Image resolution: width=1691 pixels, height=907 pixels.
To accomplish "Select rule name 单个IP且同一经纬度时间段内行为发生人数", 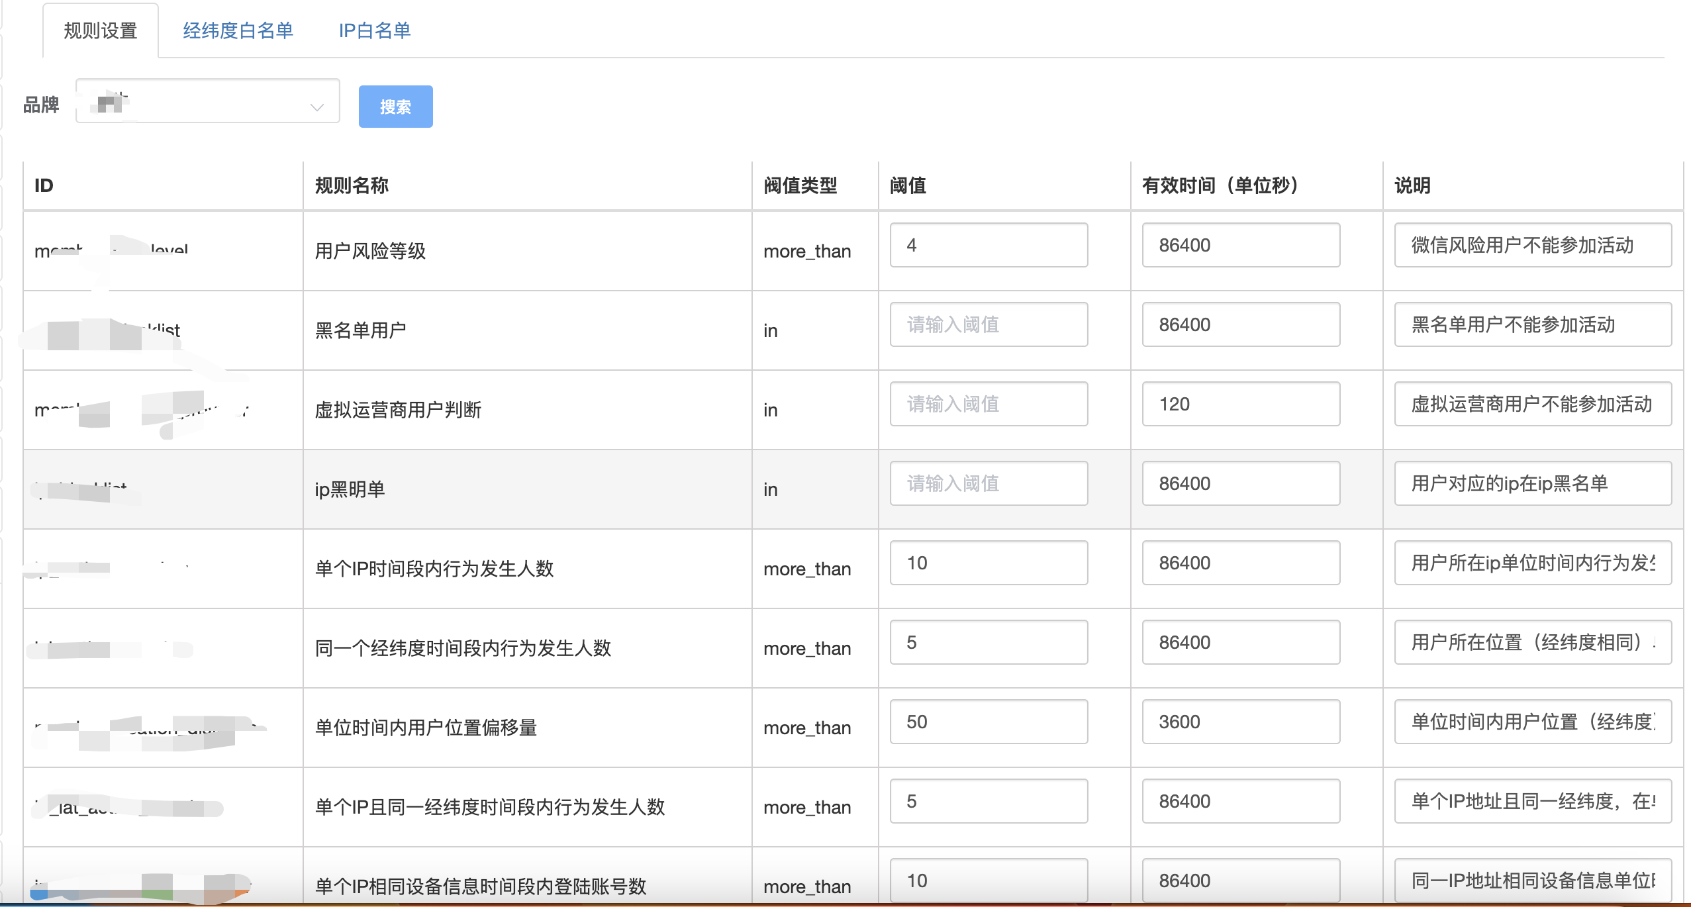I will (x=490, y=807).
